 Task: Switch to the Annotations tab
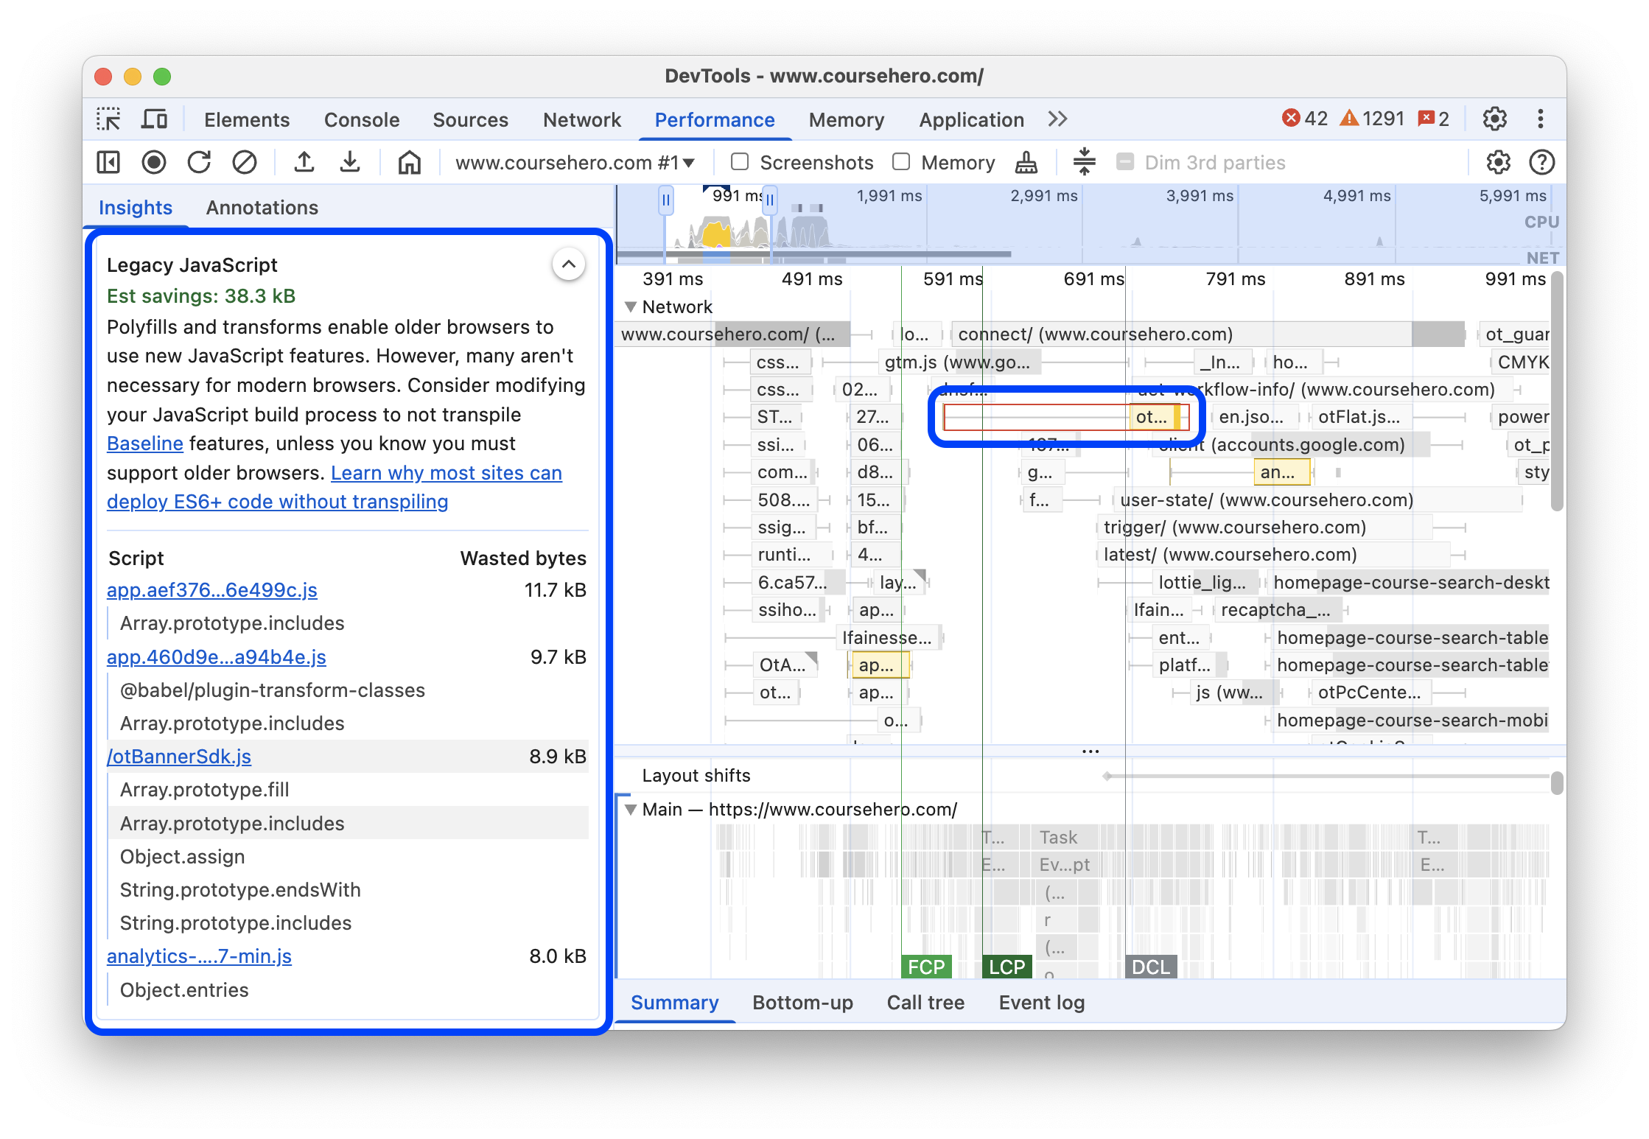click(262, 207)
